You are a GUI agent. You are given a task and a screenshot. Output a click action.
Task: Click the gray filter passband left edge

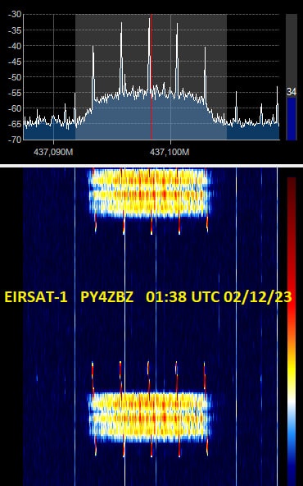click(75, 77)
